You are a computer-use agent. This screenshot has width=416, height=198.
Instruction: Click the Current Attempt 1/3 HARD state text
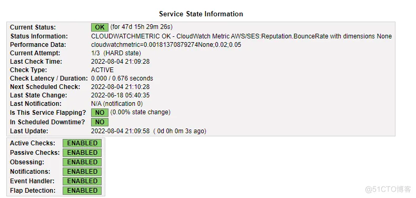click(116, 53)
